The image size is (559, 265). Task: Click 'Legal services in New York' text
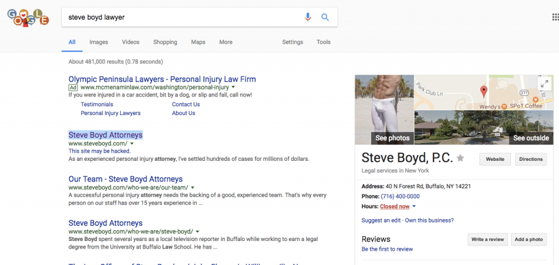[x=395, y=171]
